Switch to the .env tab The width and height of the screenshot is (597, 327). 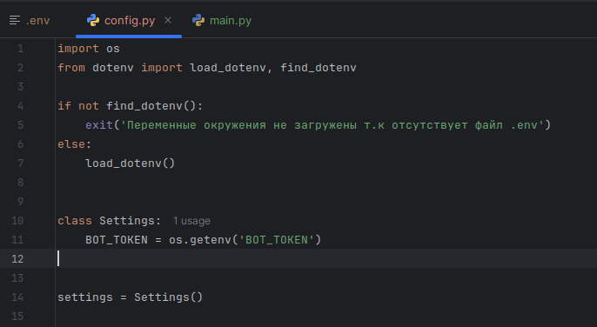coord(30,21)
